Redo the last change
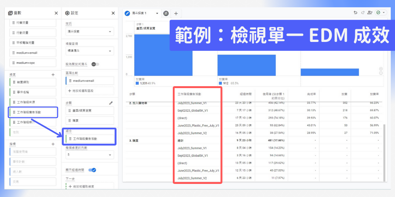 pos(363,13)
